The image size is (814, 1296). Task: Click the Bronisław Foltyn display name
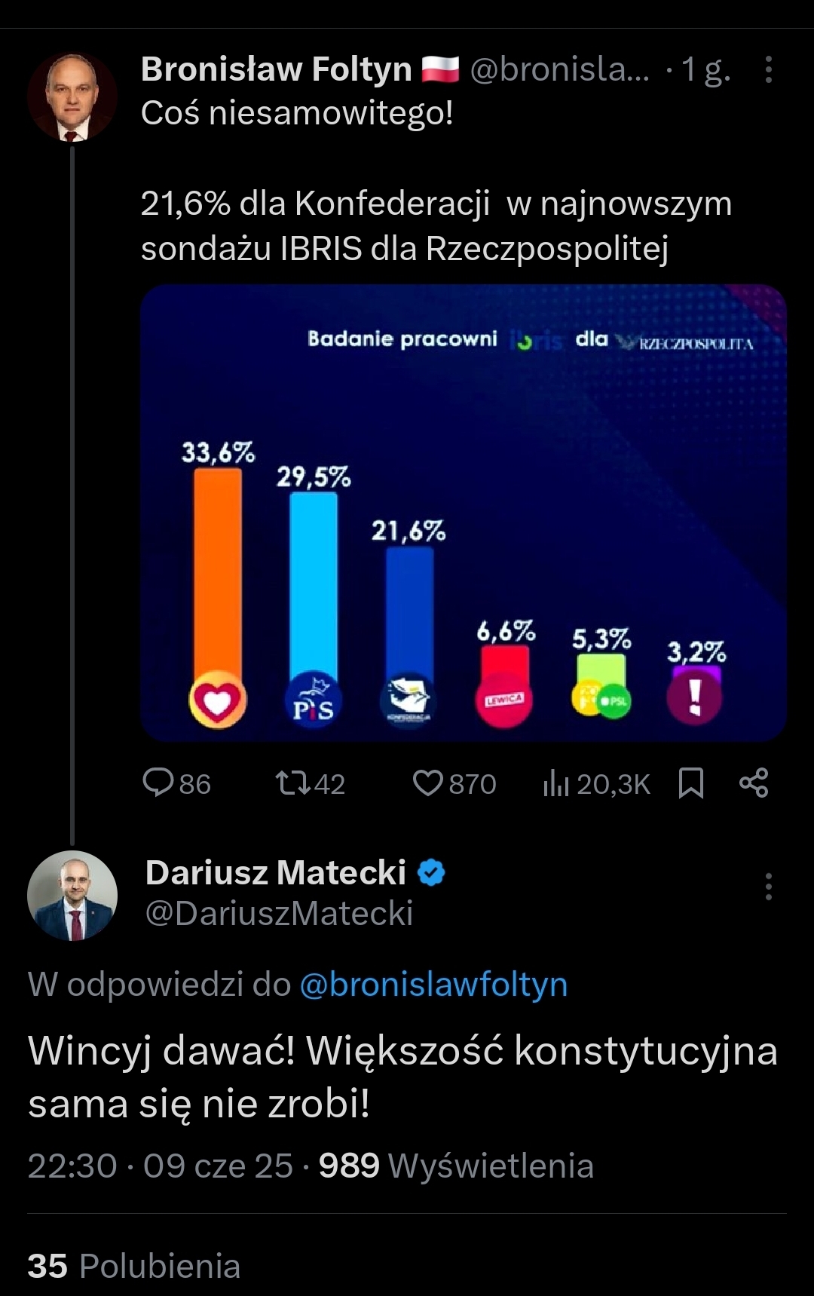tap(276, 69)
